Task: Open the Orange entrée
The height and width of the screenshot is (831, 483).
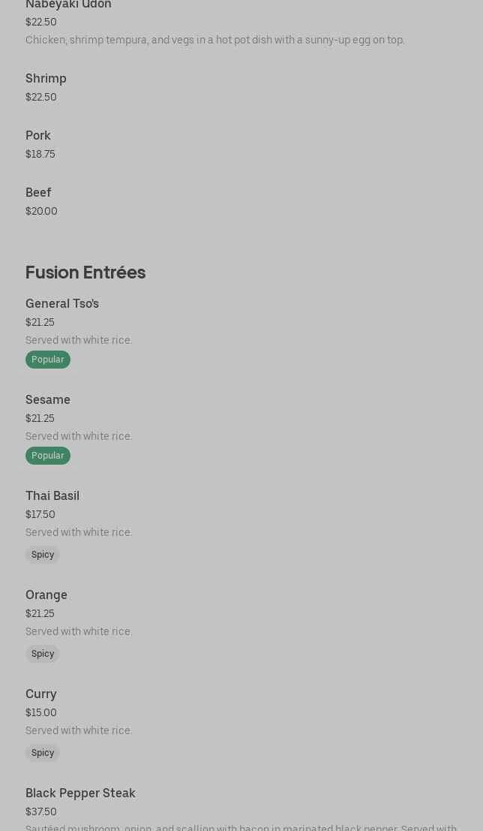Action: [x=46, y=595]
